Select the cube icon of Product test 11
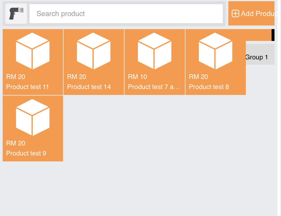Viewport: 281px width, 216px height. [x=33, y=51]
